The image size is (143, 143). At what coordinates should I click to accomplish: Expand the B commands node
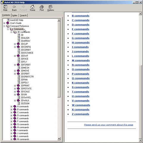click(x=11, y=110)
